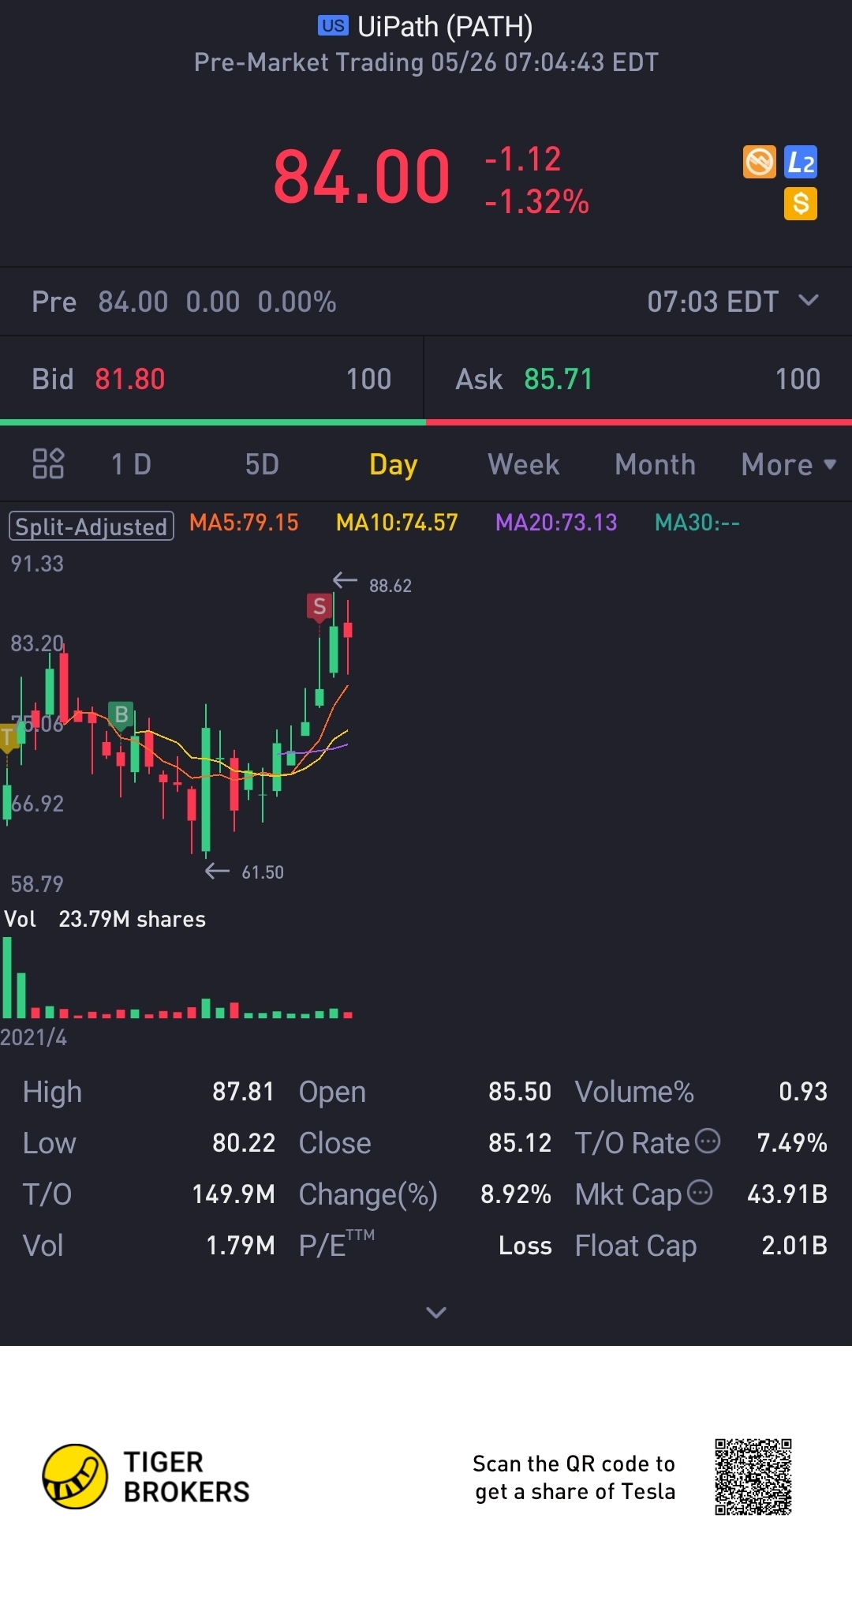Tap the Mkt Cap value 43.91B

point(787,1194)
